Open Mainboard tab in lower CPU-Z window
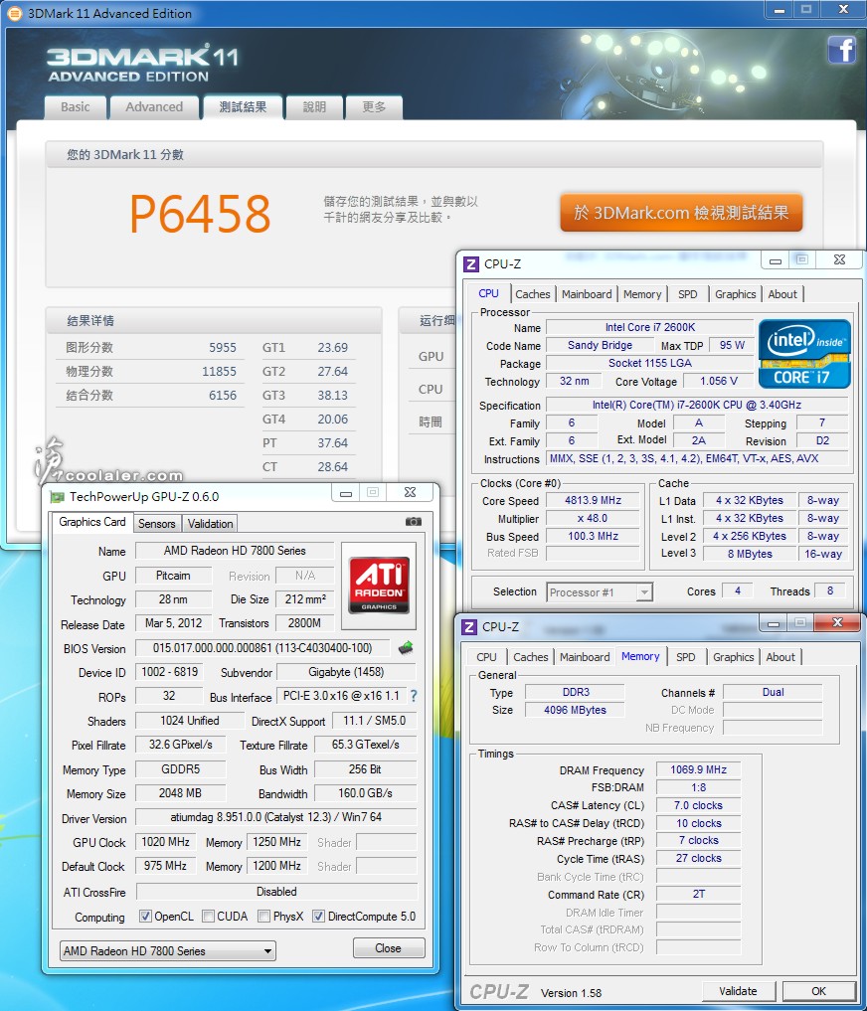Screen dimensions: 867x1011 pos(585,657)
